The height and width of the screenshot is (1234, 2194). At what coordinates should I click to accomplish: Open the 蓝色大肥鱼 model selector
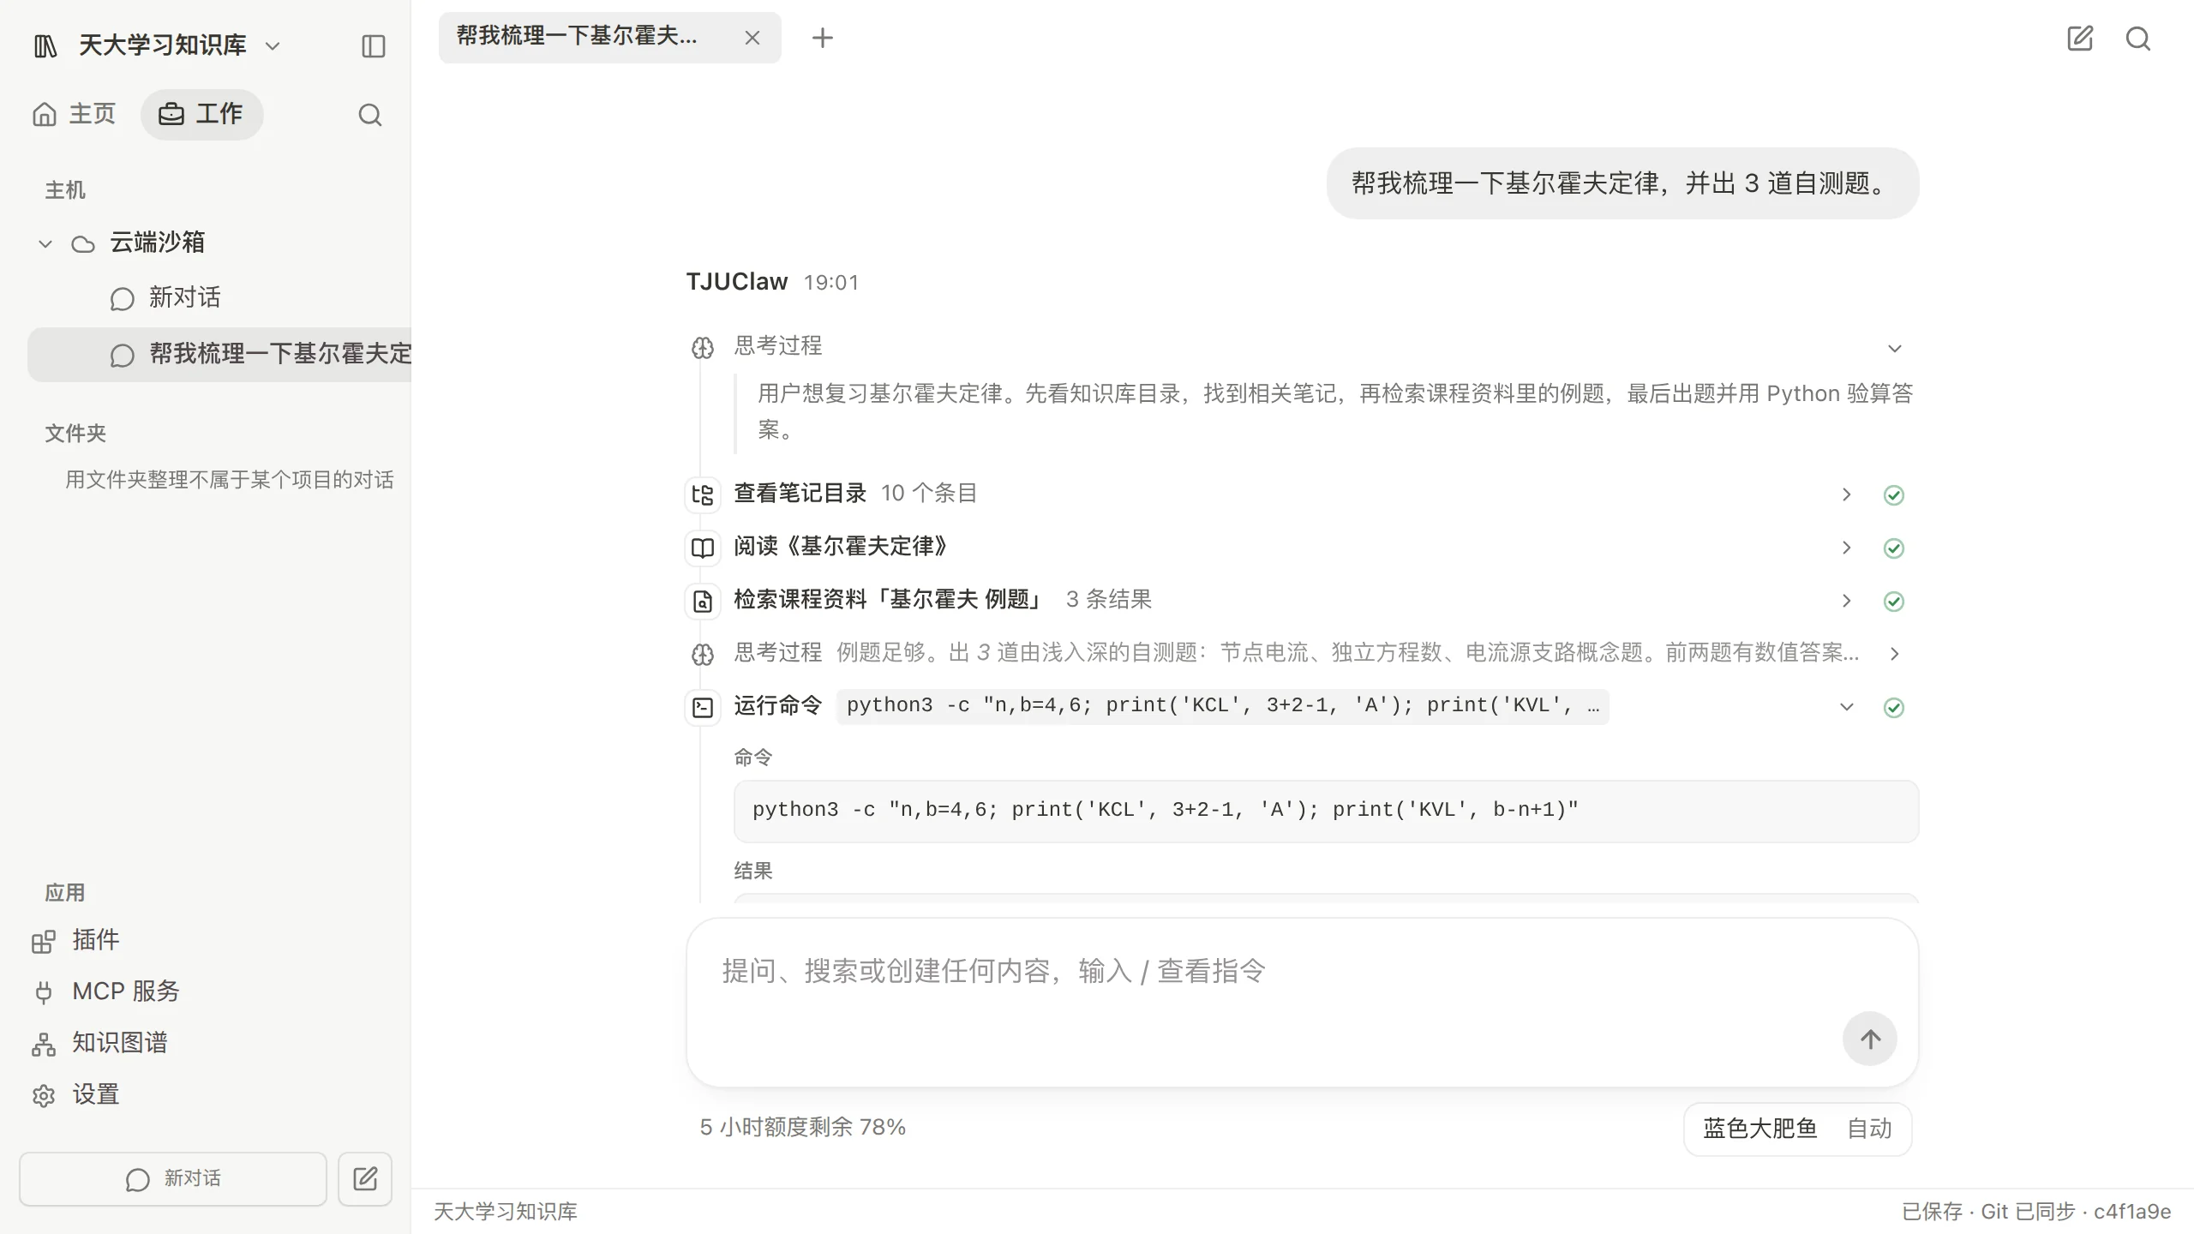[x=1759, y=1129]
